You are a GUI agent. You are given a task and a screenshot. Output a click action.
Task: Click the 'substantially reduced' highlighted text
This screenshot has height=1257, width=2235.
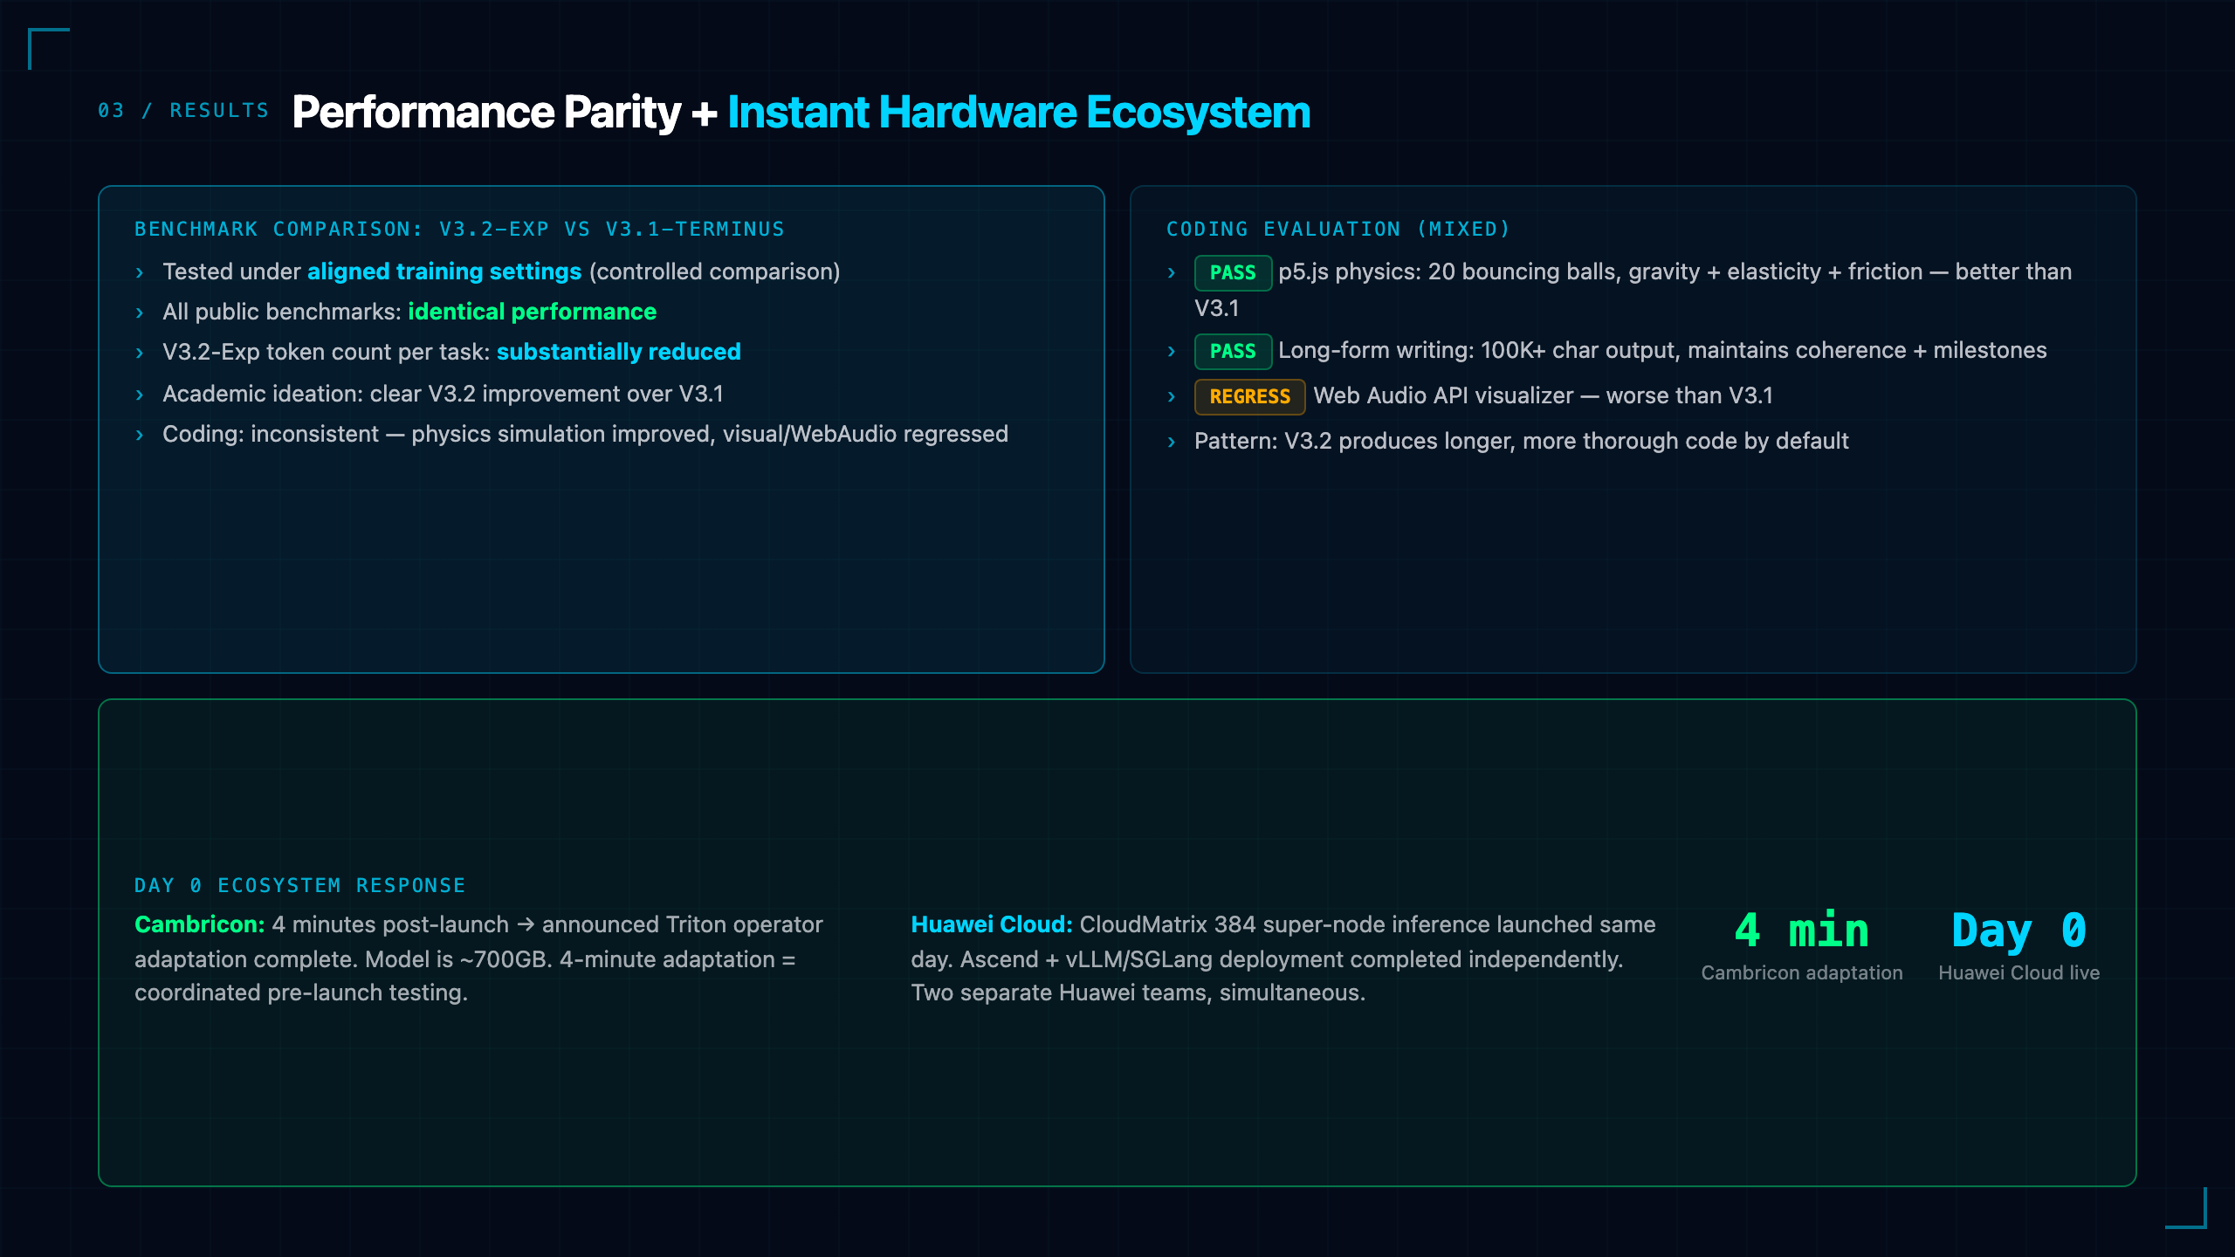[619, 352]
